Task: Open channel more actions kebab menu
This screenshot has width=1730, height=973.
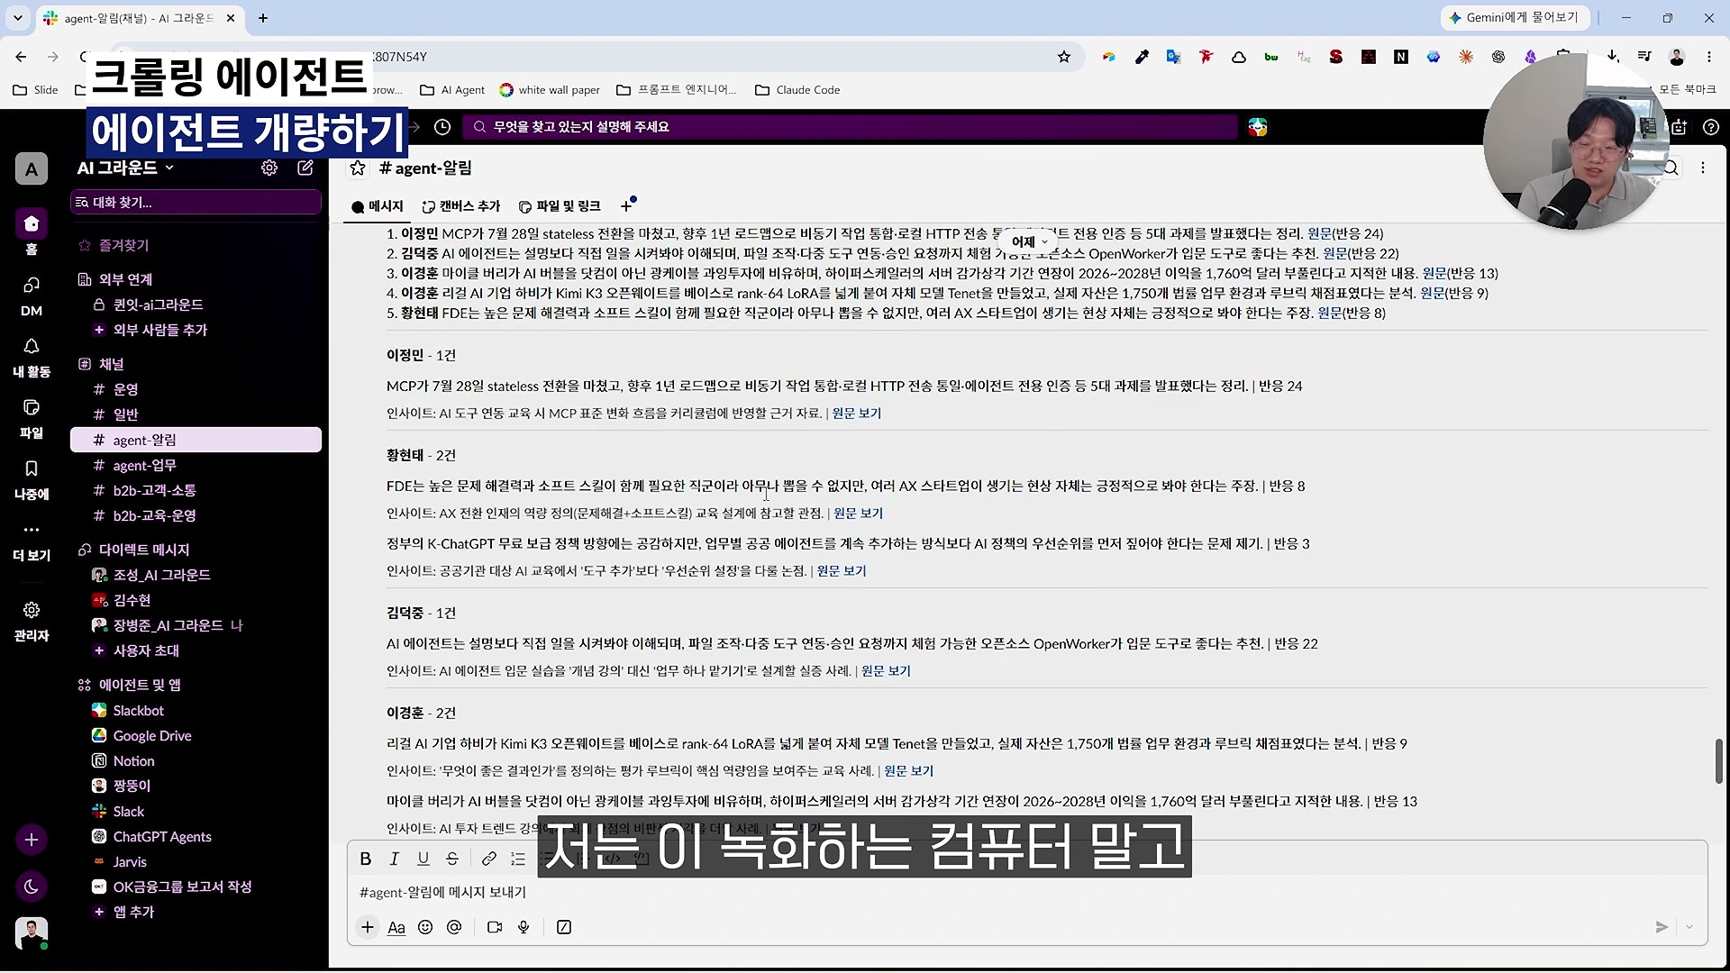Action: [1703, 168]
